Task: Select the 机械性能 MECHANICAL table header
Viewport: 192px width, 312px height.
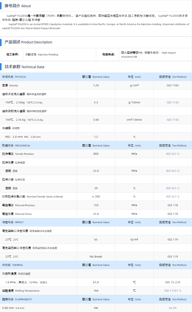Action: click(x=16, y=145)
